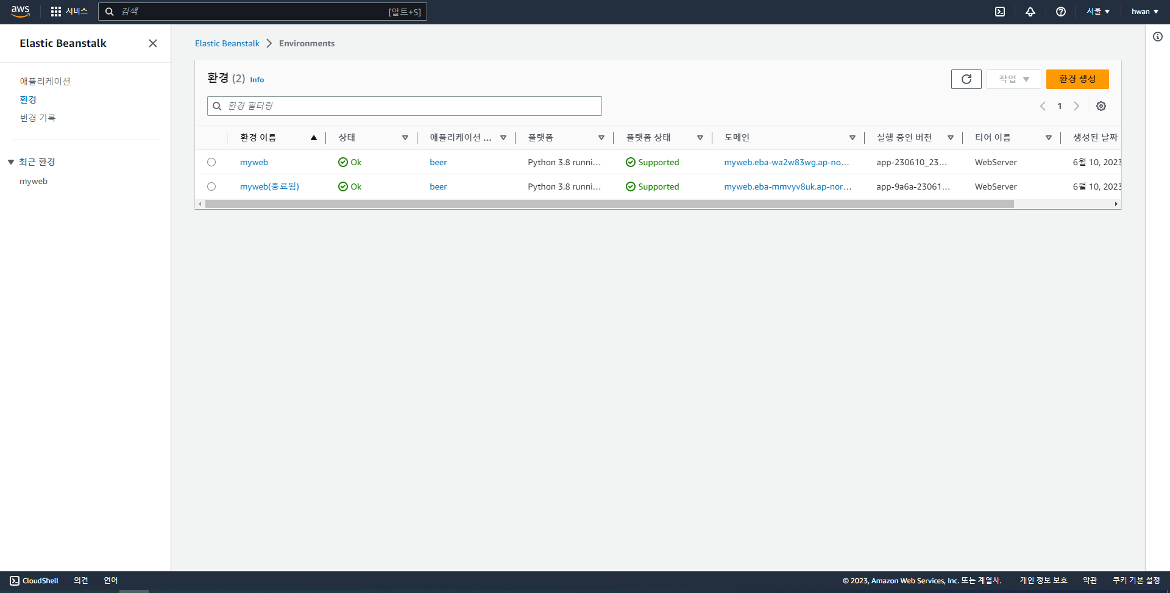1170x593 pixels.
Task: Go to 변경 기록 in the sidebar
Action: (x=38, y=118)
